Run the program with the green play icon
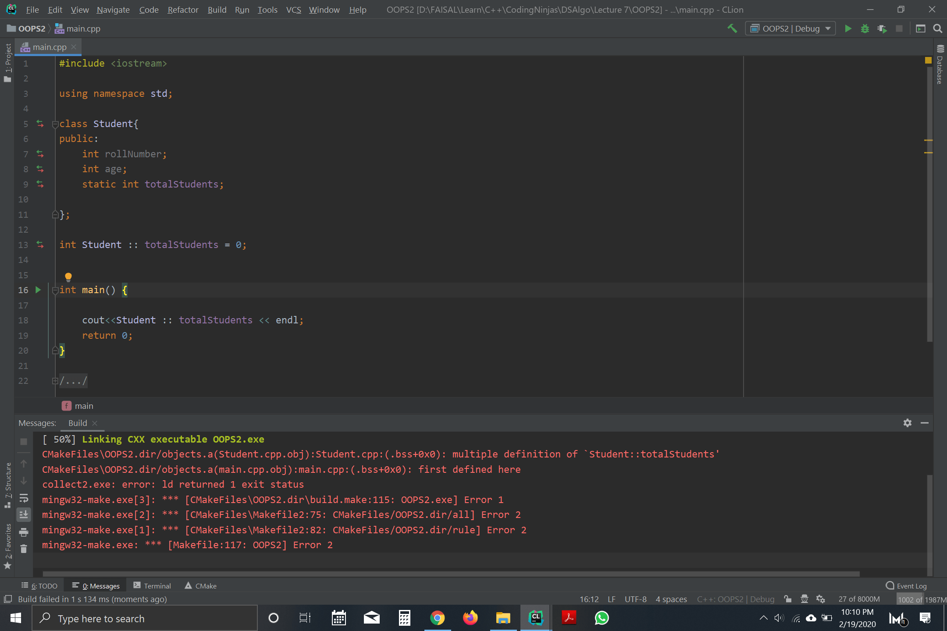Image resolution: width=947 pixels, height=631 pixels. click(848, 28)
